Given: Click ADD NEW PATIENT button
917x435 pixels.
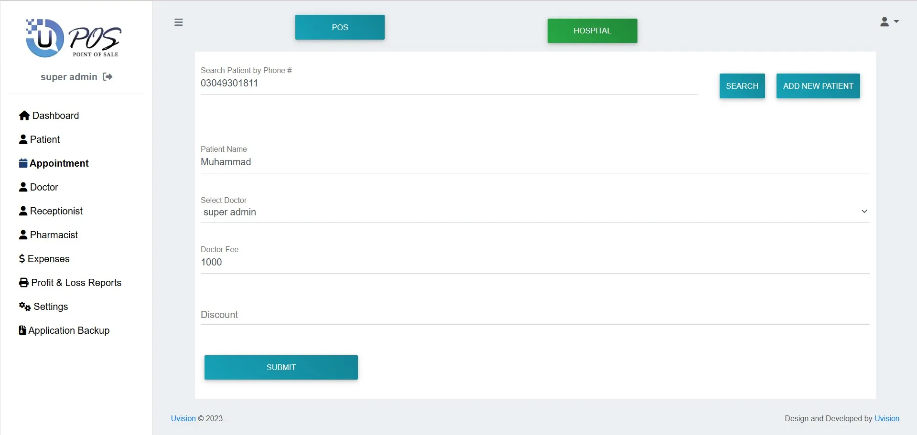Looking at the screenshot, I should 818,86.
